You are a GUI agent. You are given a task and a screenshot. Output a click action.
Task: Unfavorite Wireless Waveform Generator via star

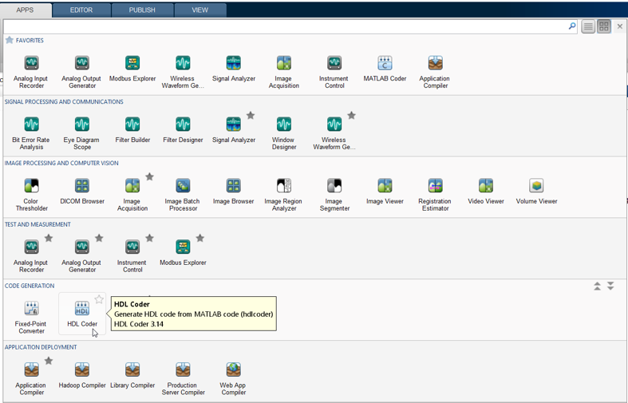tap(352, 116)
